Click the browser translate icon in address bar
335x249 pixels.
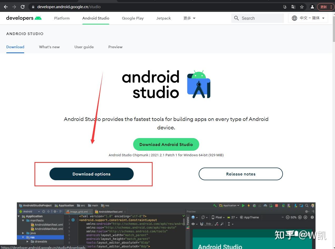pos(293,7)
